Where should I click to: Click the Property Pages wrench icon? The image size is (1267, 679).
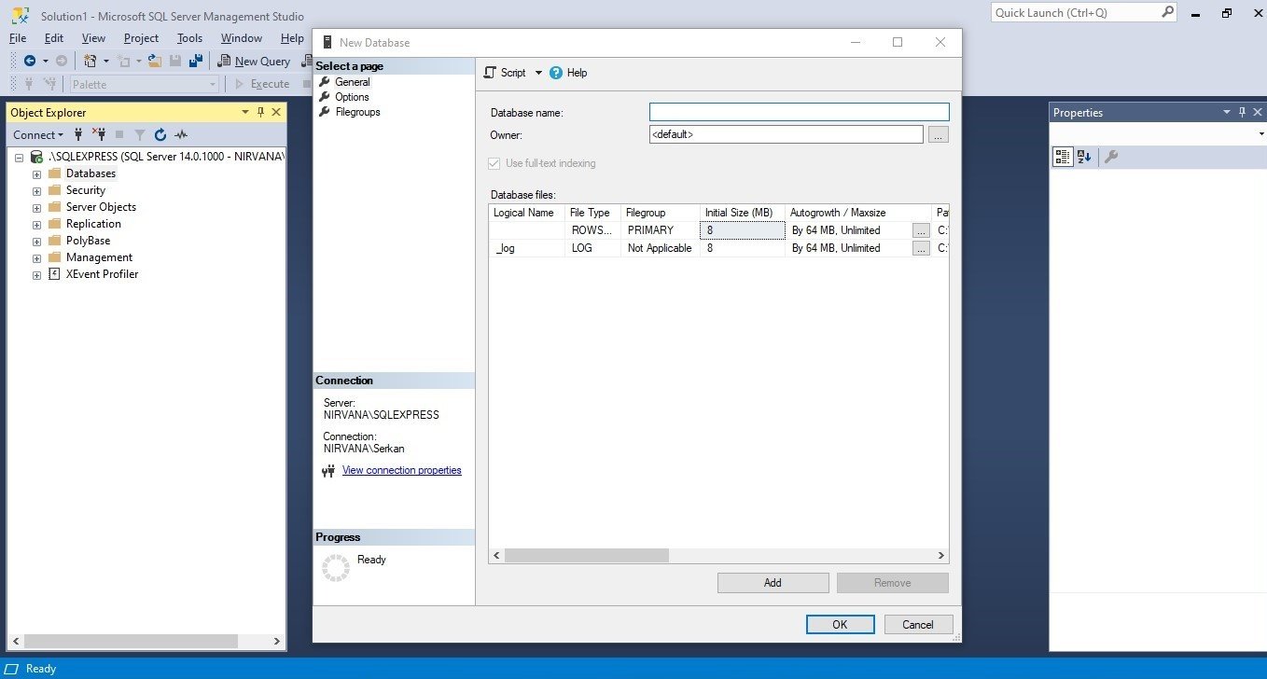pos(1111,157)
